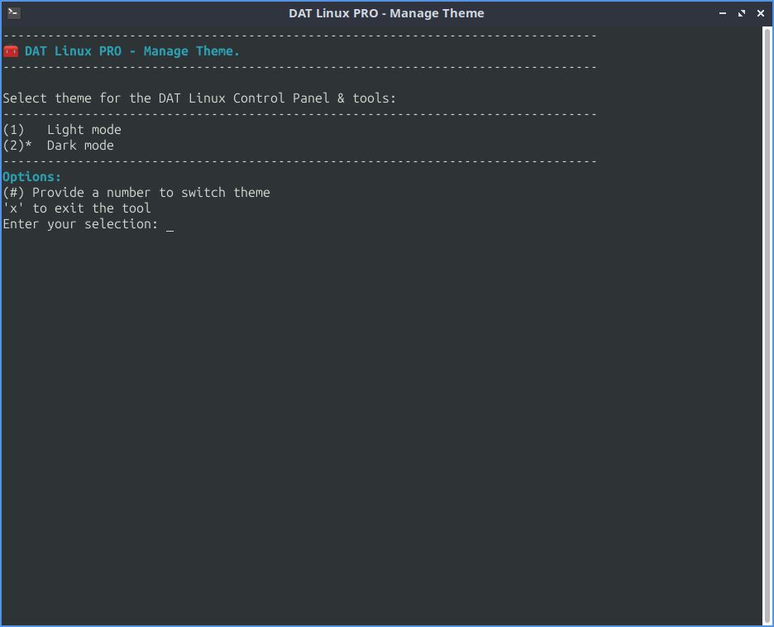Click the blinking cursor after the selection prompt
The image size is (774, 627).
point(171,225)
